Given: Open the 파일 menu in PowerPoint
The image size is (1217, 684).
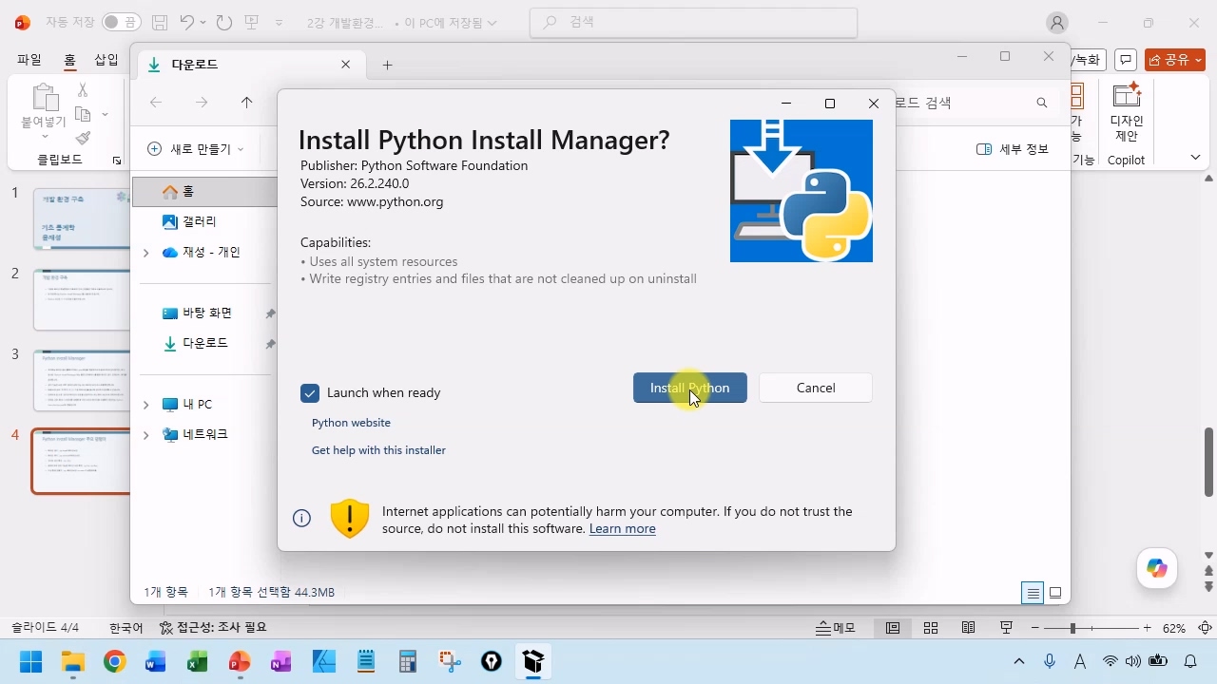Looking at the screenshot, I should (29, 59).
